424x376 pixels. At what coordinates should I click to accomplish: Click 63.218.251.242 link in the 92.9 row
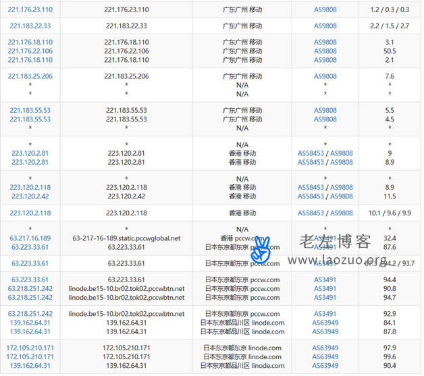click(30, 314)
